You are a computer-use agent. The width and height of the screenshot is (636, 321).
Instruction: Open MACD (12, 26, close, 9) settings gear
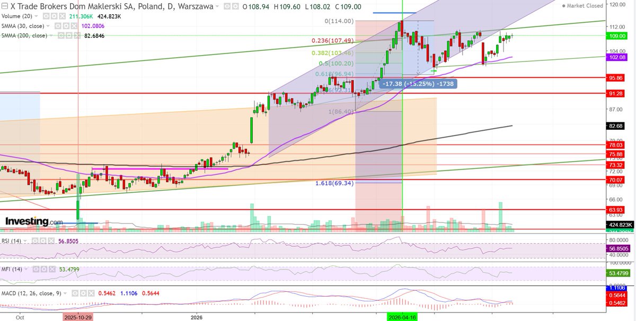[x=83, y=293]
